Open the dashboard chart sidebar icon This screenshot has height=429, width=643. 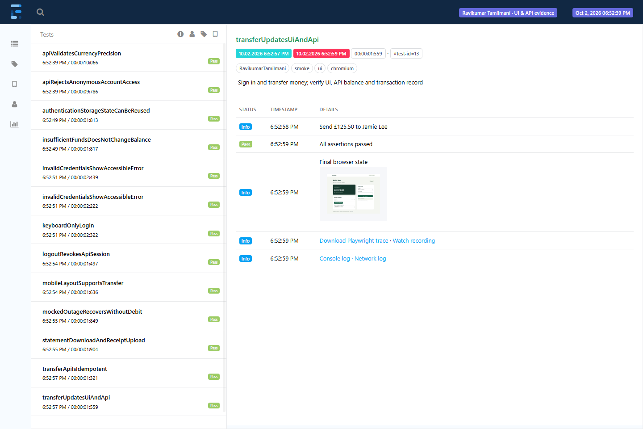coord(15,124)
